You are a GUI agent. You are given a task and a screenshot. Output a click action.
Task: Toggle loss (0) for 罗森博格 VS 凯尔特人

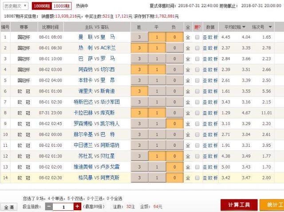click(174, 124)
